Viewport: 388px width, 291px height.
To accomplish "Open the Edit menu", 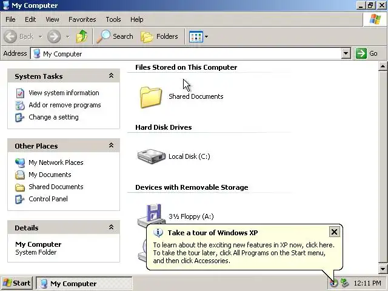I will click(x=30, y=19).
